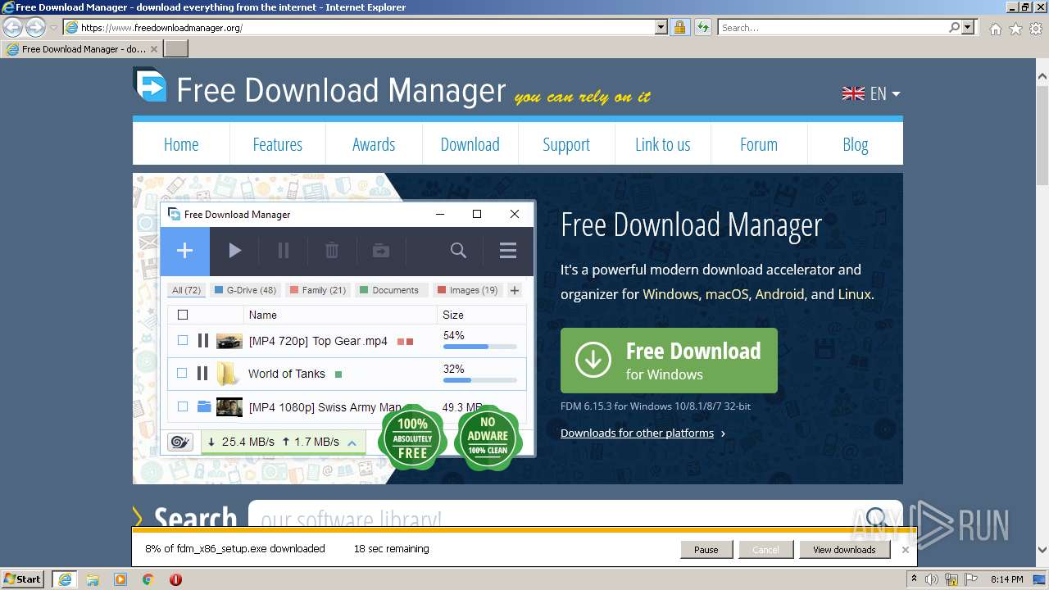Screen dimensions: 1049x590
Task: Check the select-all checkbox beside Name header
Action: coord(183,315)
